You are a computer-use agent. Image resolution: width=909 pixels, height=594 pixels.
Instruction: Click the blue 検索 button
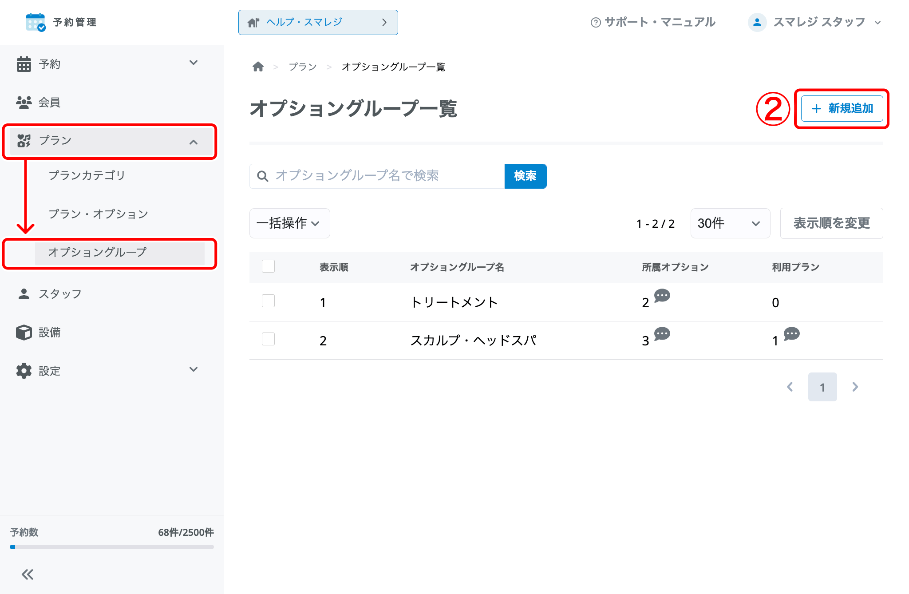[526, 176]
